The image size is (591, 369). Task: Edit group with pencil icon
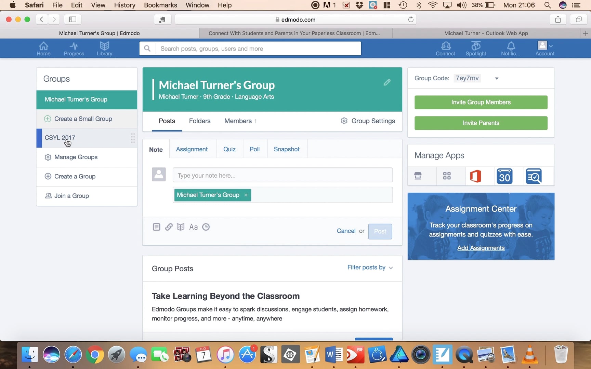[x=387, y=82]
